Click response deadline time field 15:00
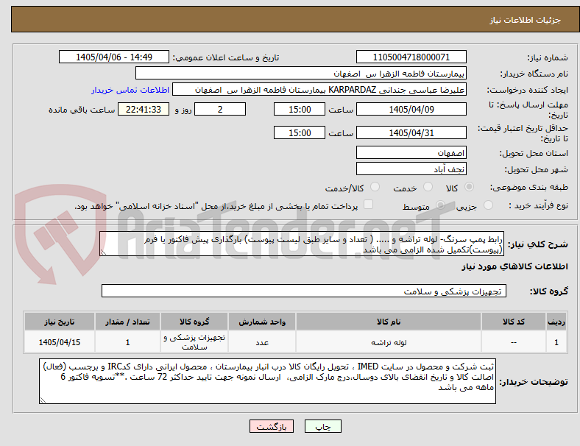The image size is (580, 446). [300, 110]
